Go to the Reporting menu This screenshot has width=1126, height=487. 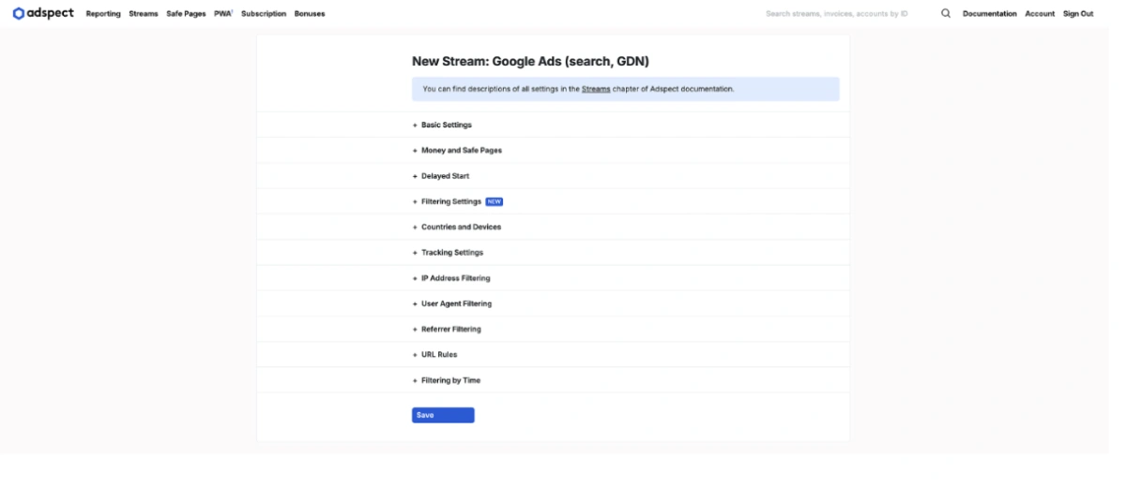pos(103,14)
